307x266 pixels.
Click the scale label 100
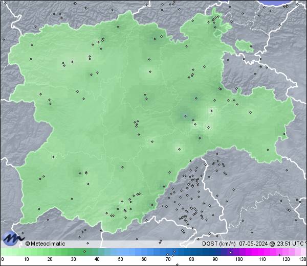tap(239, 259)
